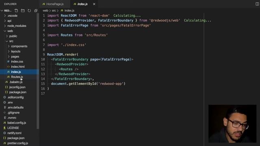This screenshot has height=146, width=260.
Task: Click 'src/Routes' string on line 5
Action: pyautogui.click(x=96, y=35)
